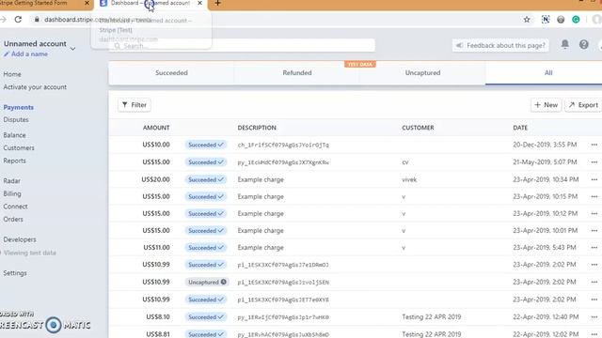This screenshot has height=338, width=602.
Task: Click the 20-Dec-2019, 3:55 PM date
Action: (545, 145)
